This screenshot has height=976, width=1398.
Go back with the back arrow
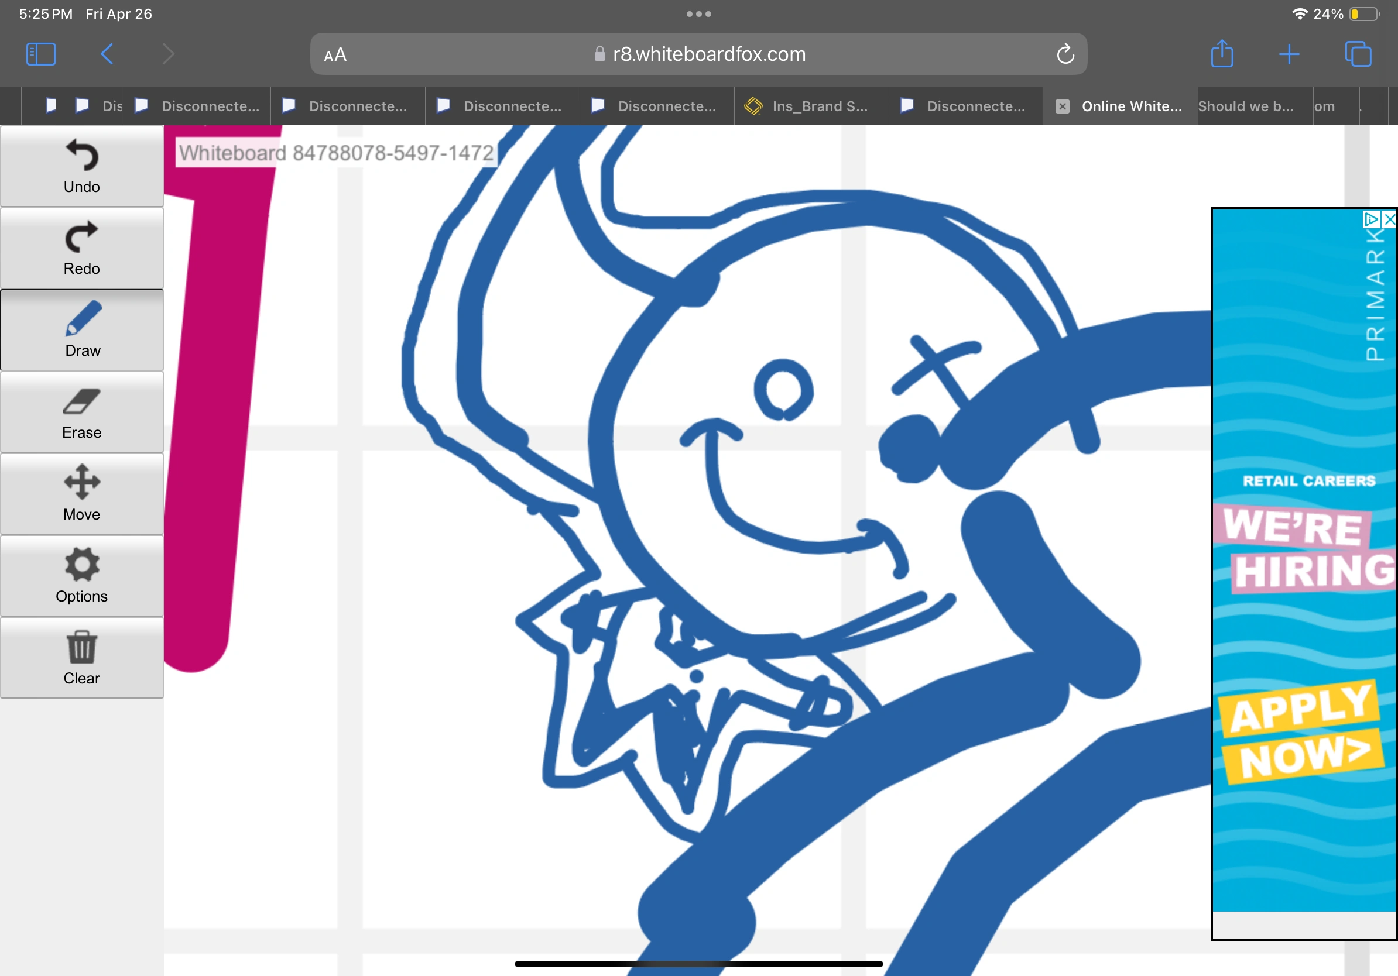click(x=107, y=54)
